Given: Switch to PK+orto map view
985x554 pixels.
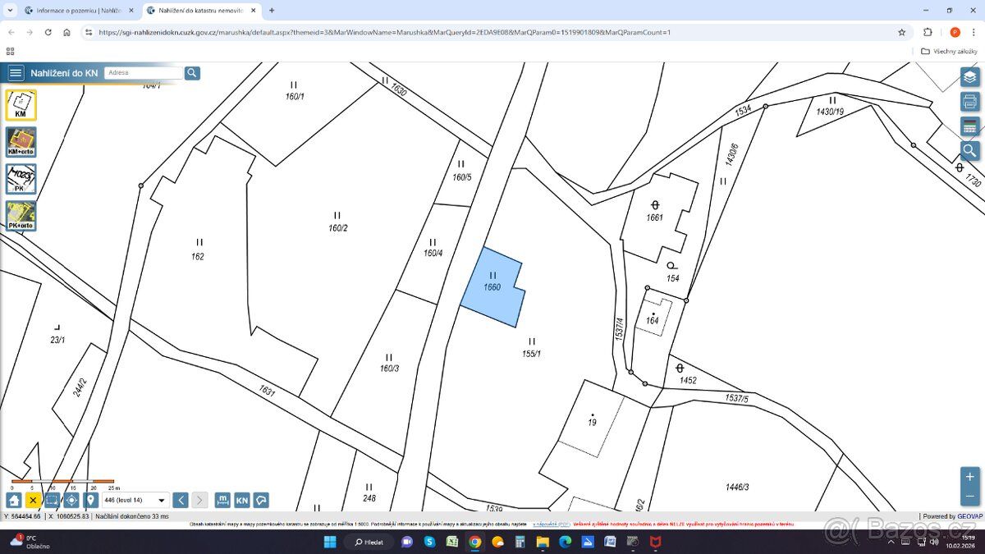Looking at the screenshot, I should point(21,216).
